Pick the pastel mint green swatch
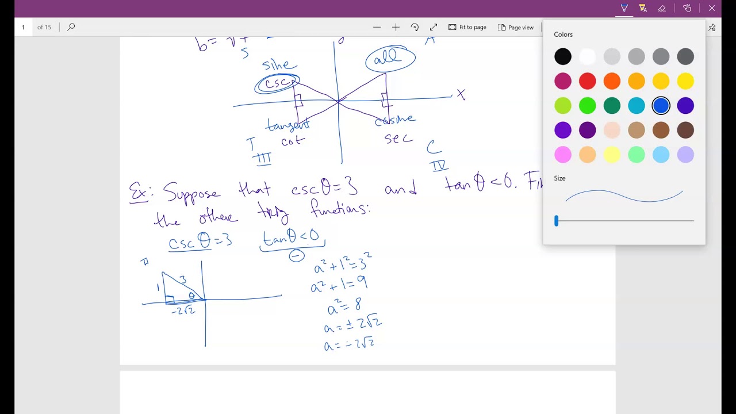The height and width of the screenshot is (414, 736). 637,155
